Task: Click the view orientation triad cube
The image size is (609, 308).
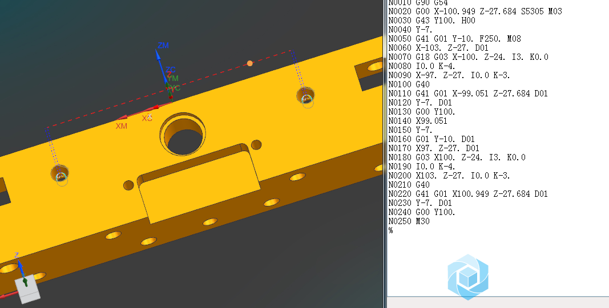Action: pos(27,290)
